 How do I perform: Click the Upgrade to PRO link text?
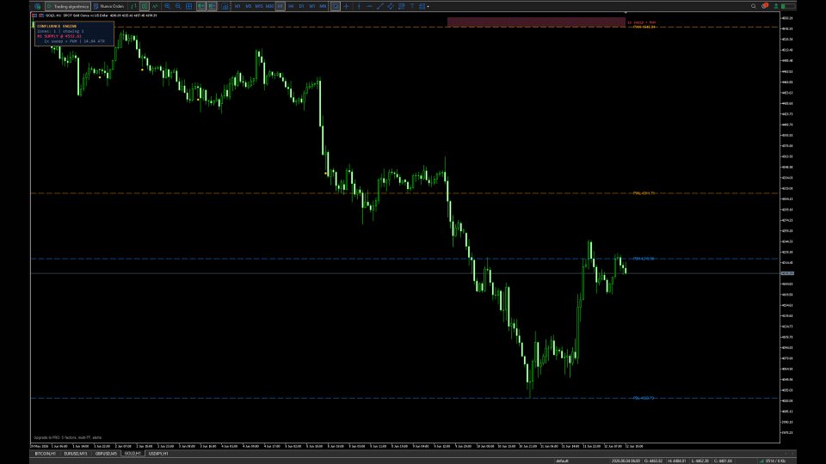coord(67,437)
